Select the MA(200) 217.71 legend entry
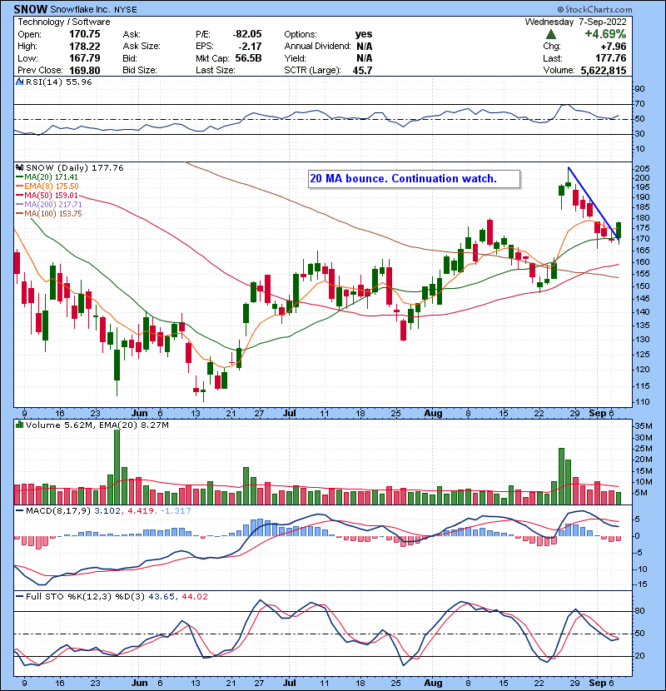Screen dimensions: 666x691 [48, 205]
